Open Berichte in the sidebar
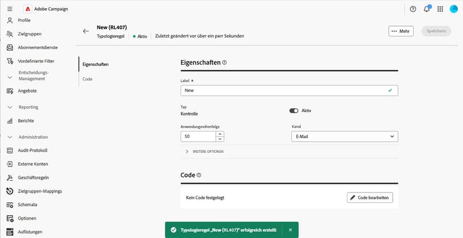Viewport: 463px width, 238px height. [26, 121]
